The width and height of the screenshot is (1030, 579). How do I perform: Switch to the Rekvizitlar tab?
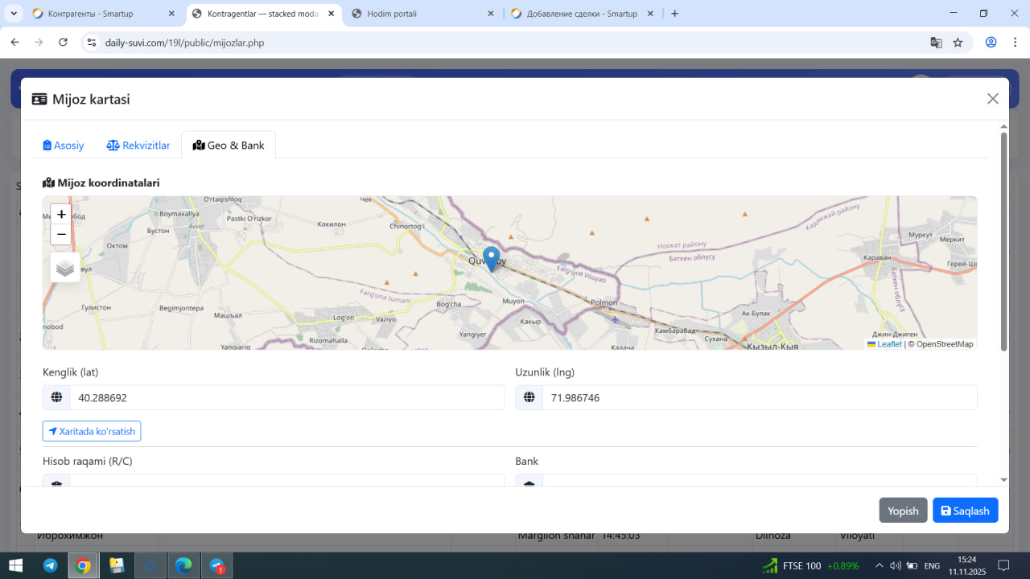pyautogui.click(x=138, y=146)
